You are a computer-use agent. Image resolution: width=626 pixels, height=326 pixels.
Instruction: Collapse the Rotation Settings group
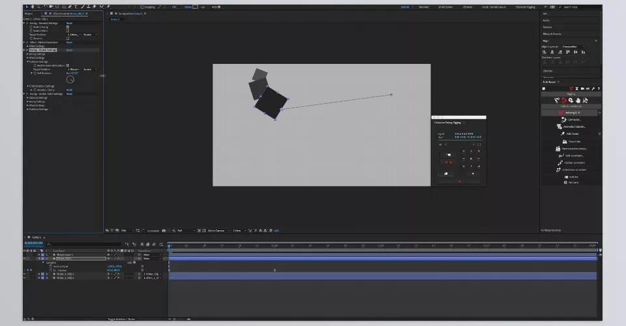coord(27,62)
